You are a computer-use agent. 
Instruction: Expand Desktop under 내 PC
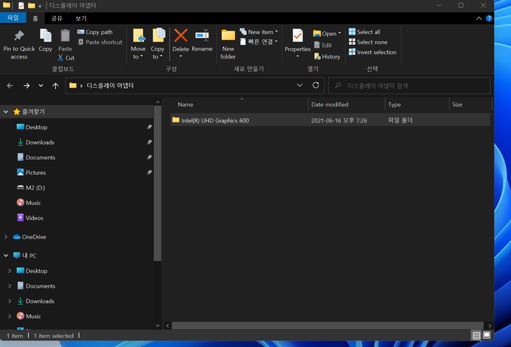[x=9, y=271]
